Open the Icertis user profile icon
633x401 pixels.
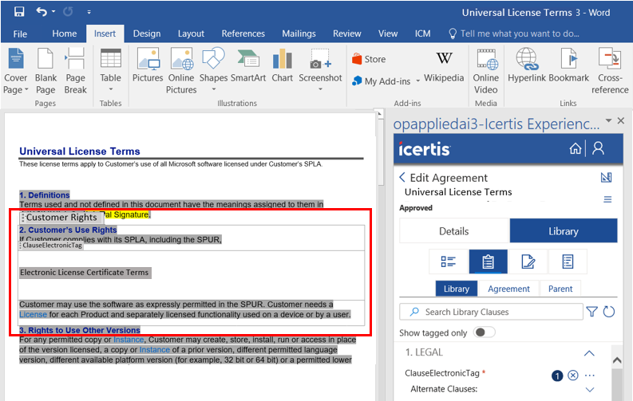tap(598, 149)
